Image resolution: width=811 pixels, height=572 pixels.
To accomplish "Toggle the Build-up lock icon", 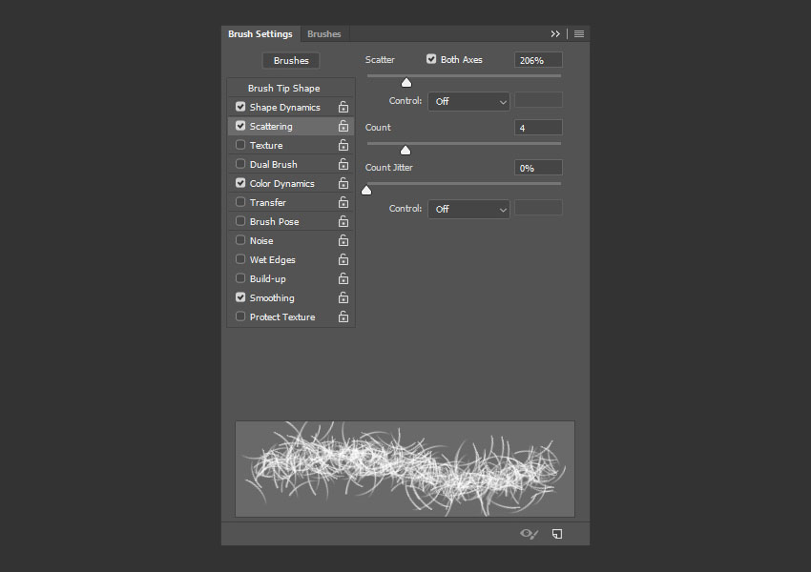I will tap(343, 279).
